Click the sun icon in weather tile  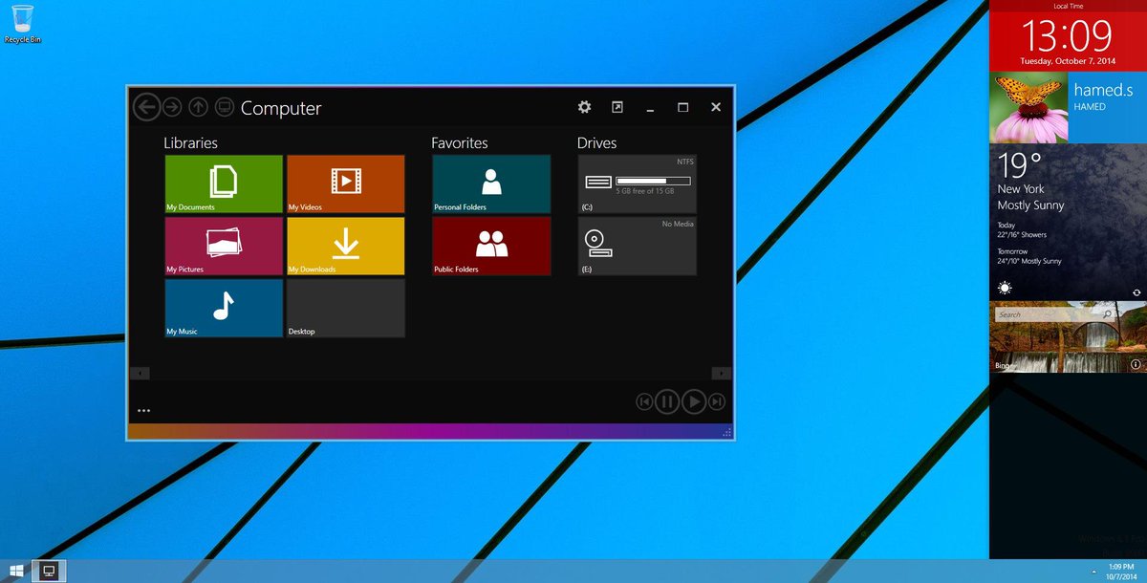[x=1005, y=288]
